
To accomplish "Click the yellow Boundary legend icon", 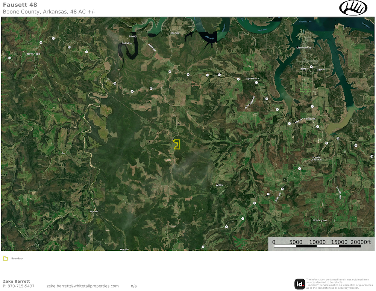I will pos(5,258).
